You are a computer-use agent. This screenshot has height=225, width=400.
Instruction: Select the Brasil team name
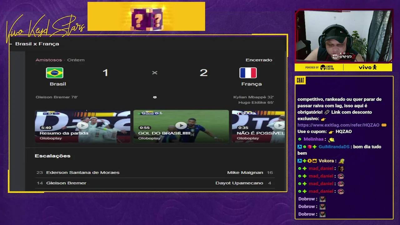58,84
